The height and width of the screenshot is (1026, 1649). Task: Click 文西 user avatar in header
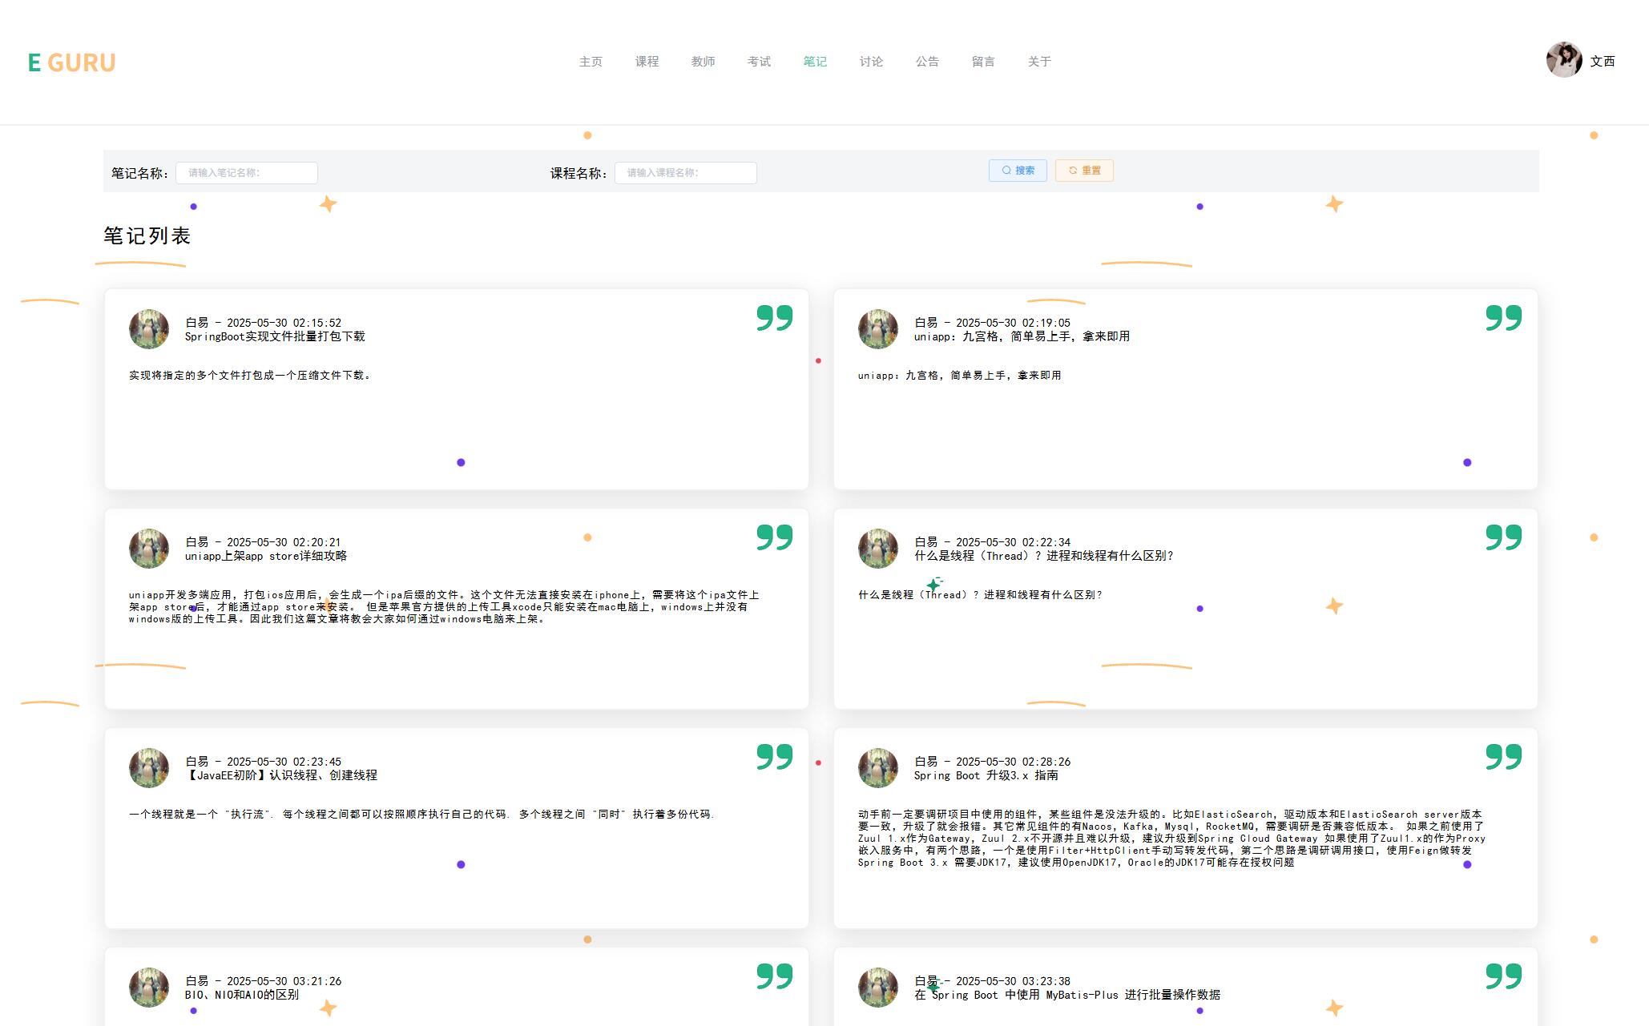pos(1563,60)
